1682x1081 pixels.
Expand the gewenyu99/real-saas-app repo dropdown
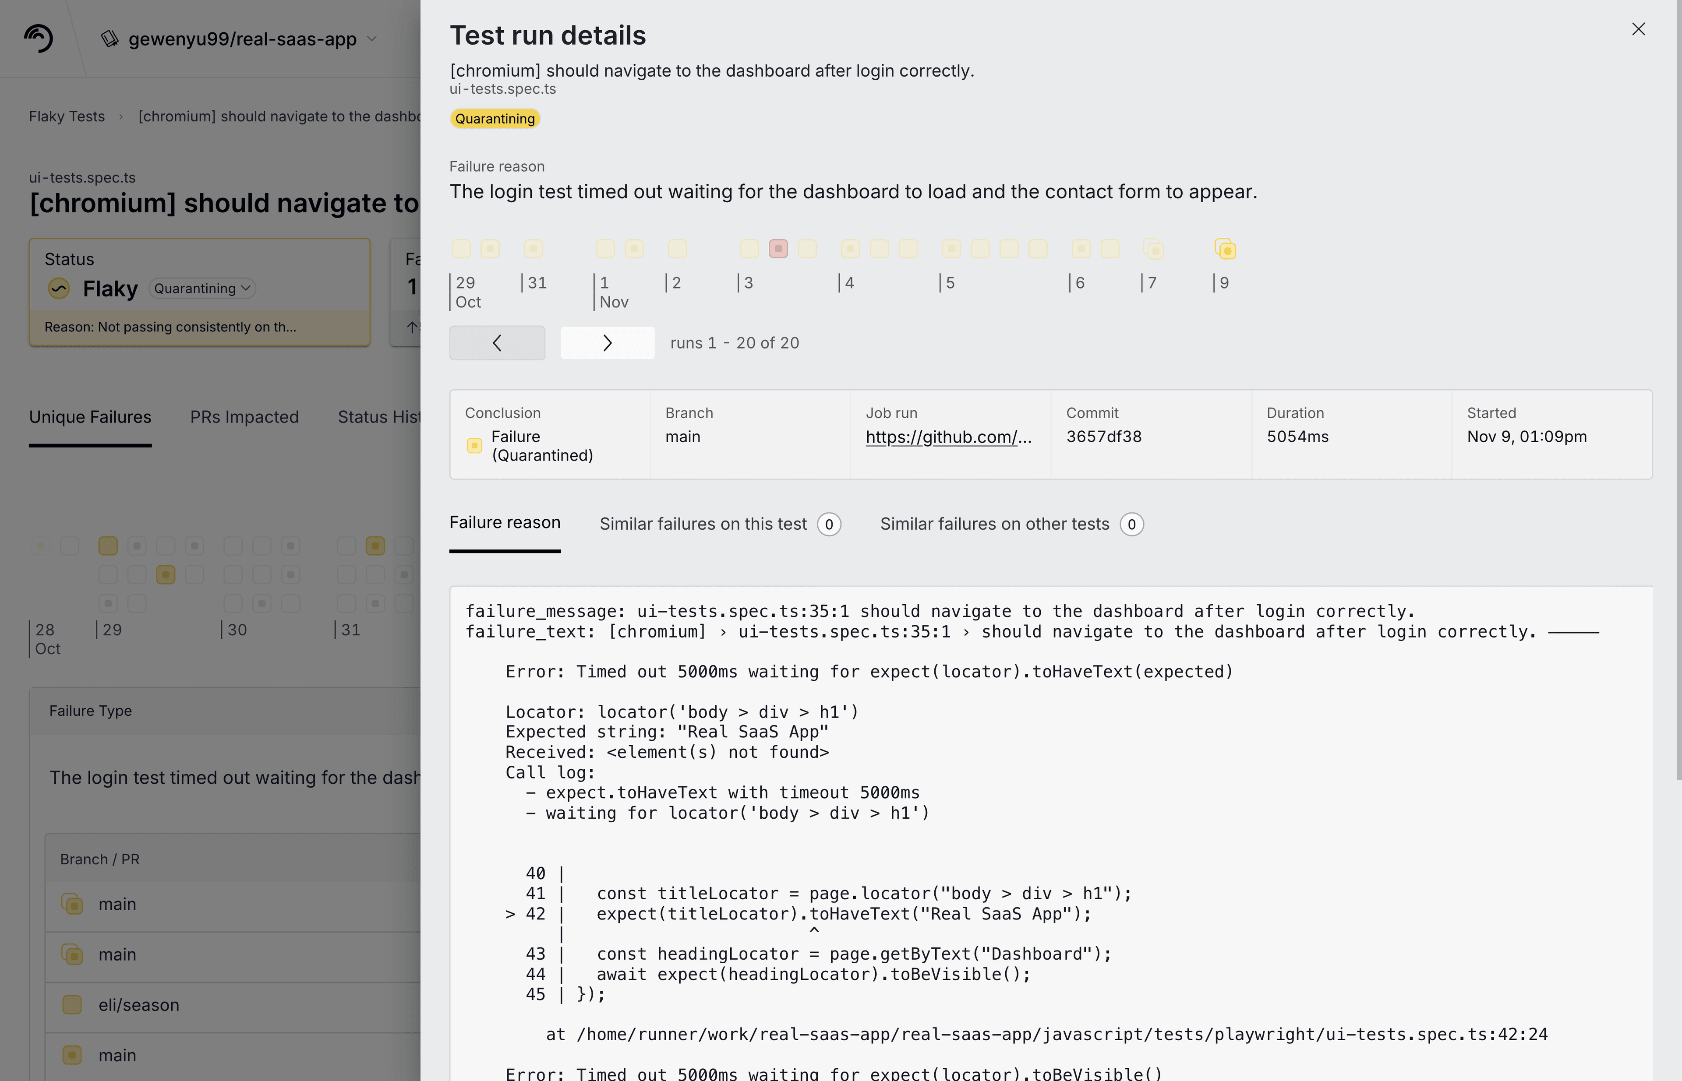point(372,39)
